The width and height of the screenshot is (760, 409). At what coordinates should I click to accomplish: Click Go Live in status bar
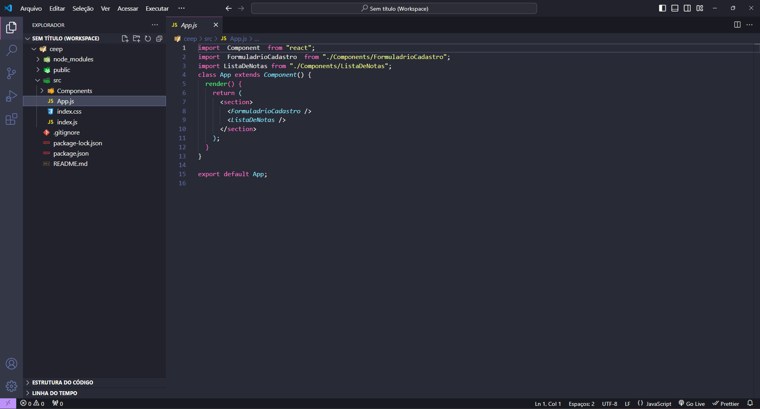coord(692,403)
